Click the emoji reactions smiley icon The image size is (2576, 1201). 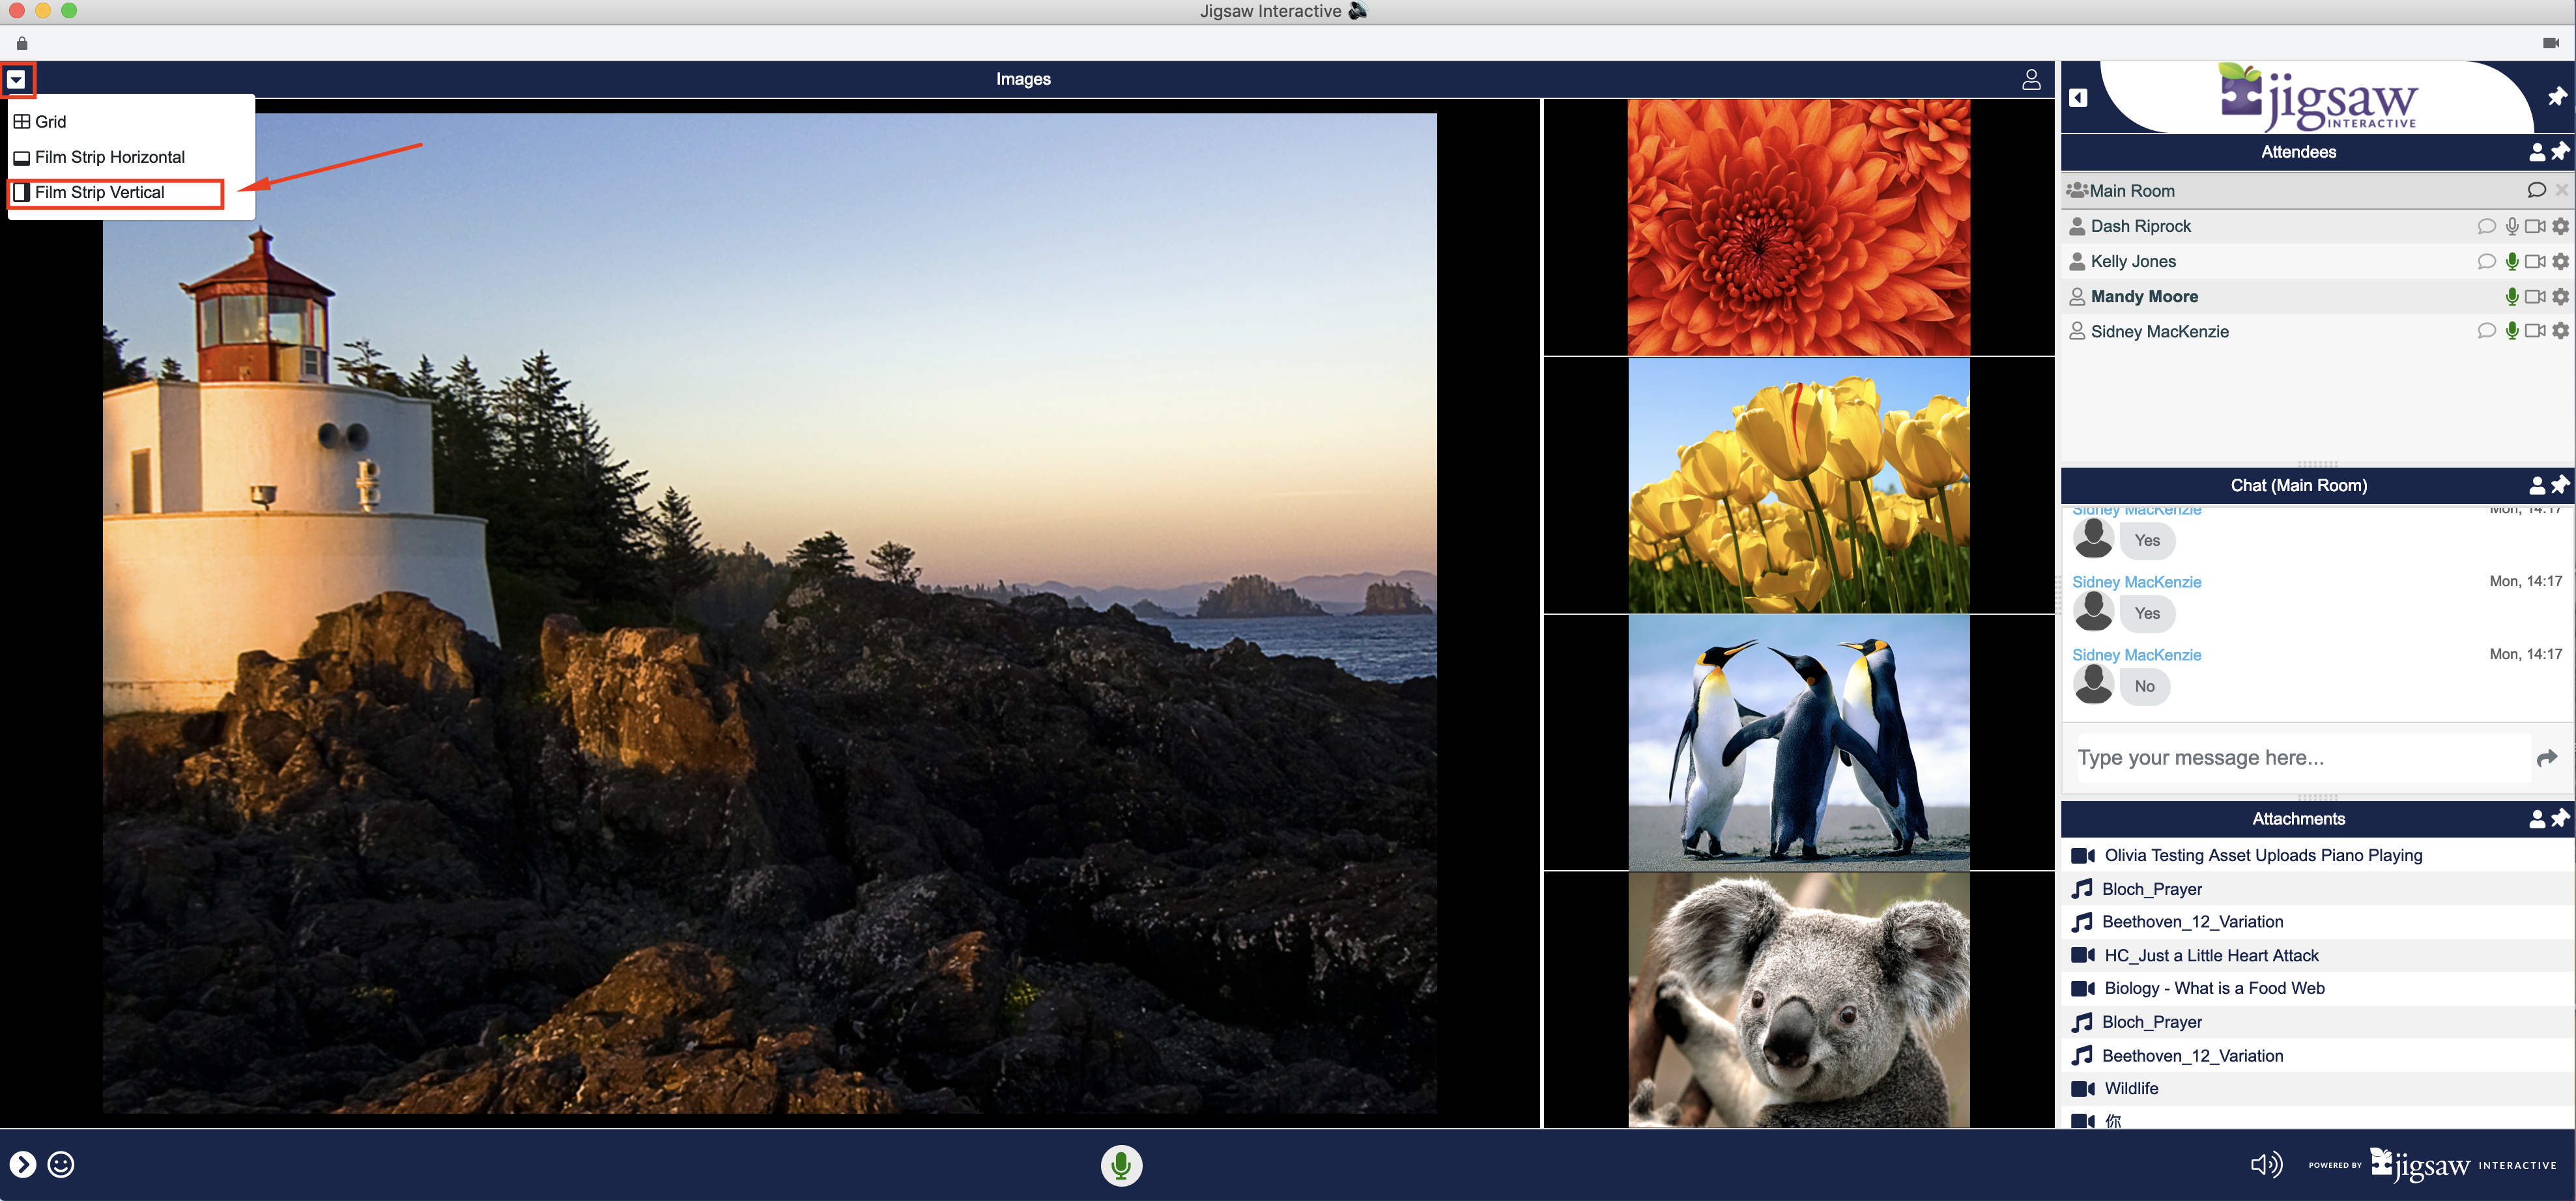61,1164
